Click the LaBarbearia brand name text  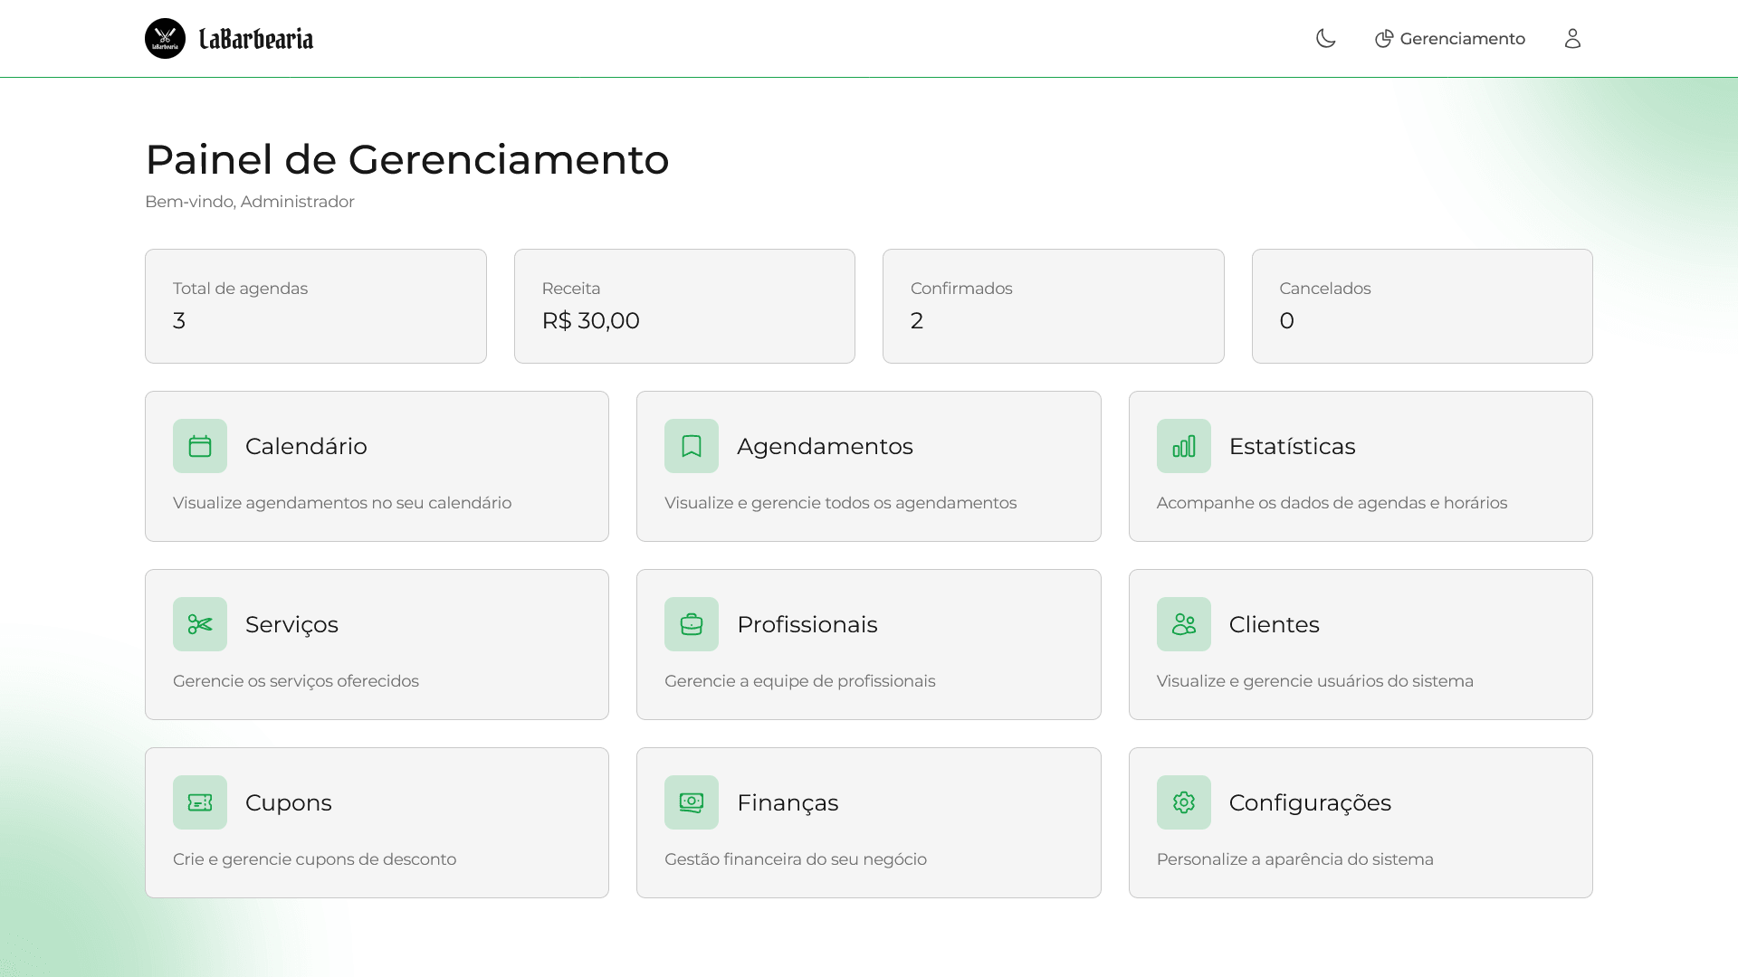tap(256, 39)
